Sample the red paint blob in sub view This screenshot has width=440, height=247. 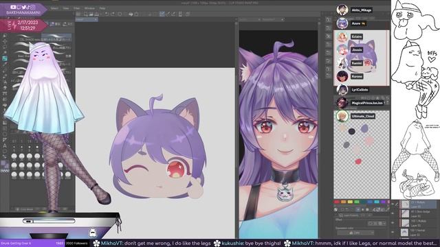tap(358, 161)
